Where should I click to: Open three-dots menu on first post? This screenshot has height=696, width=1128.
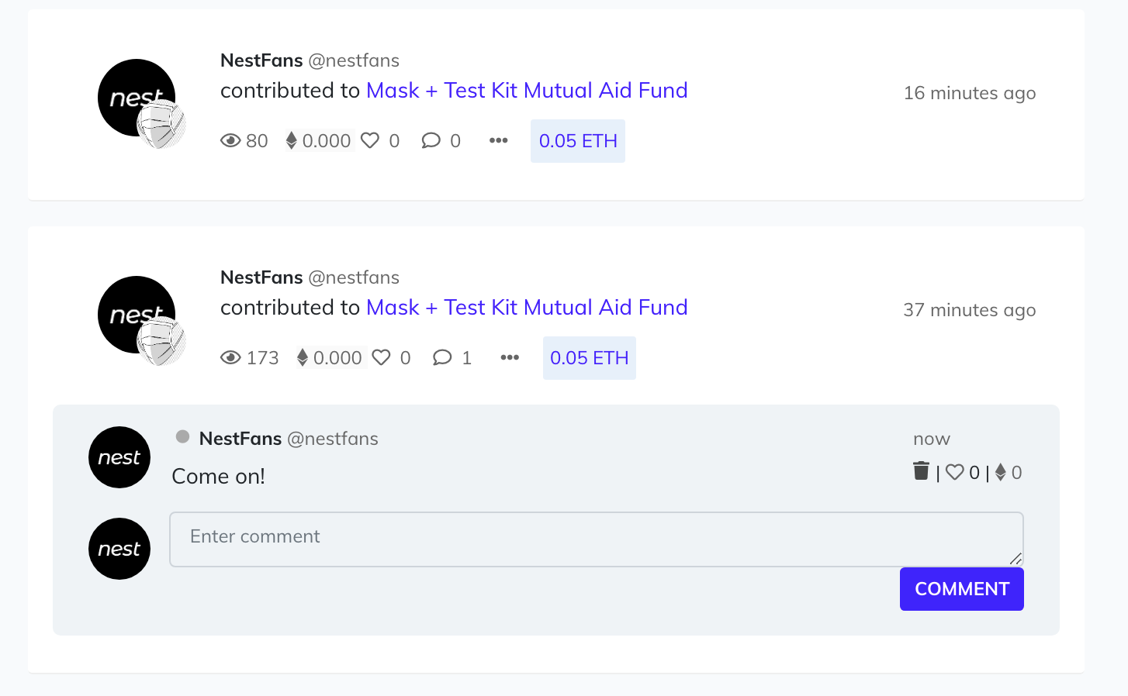[498, 140]
